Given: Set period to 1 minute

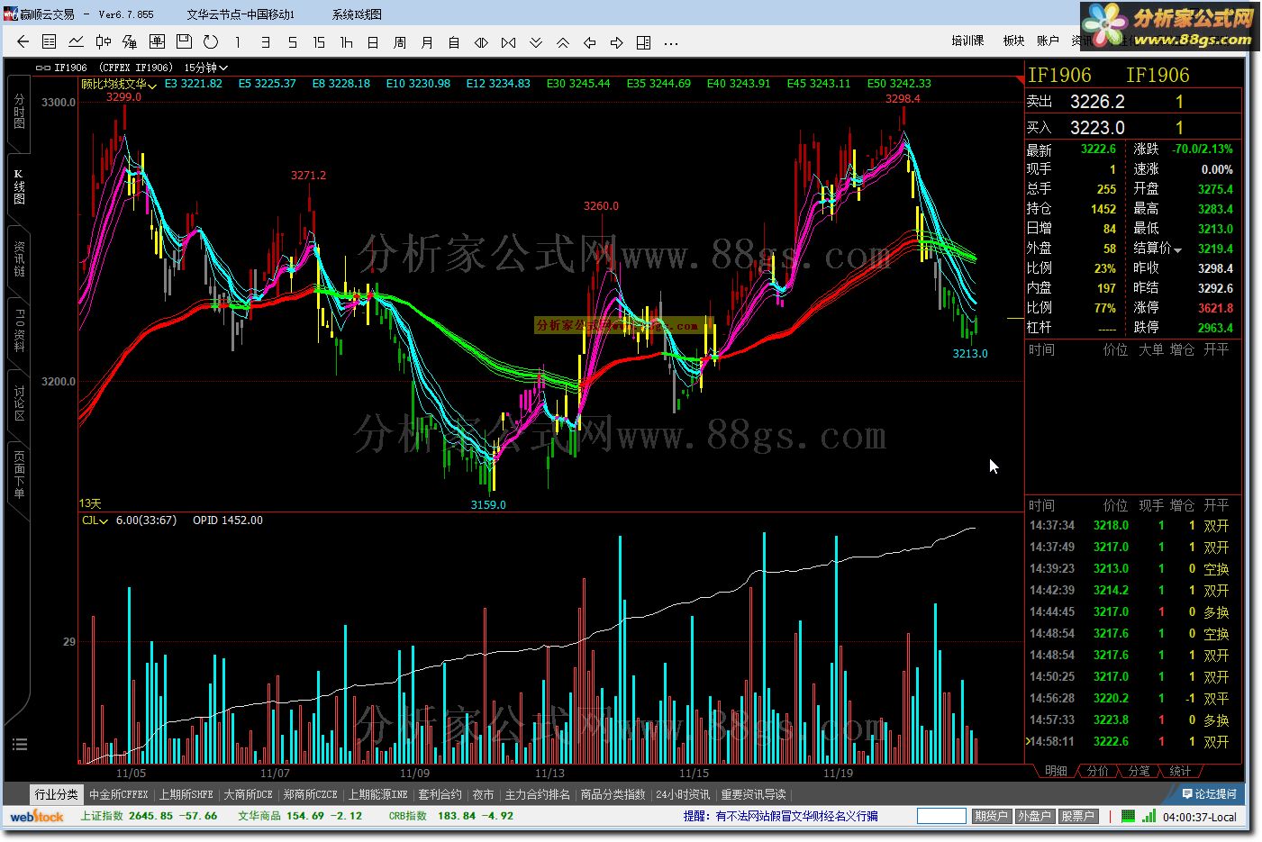Looking at the screenshot, I should tap(237, 42).
